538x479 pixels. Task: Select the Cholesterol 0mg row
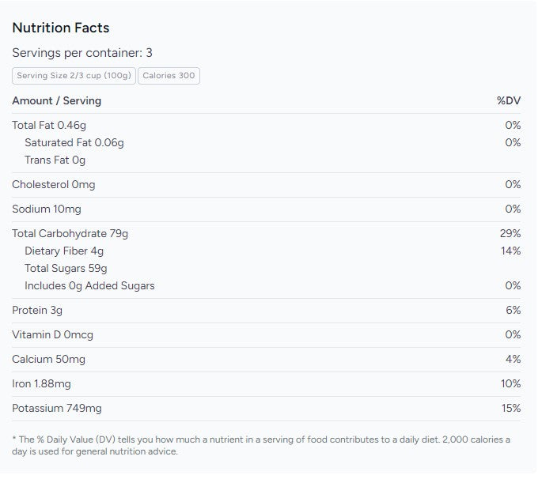click(54, 184)
